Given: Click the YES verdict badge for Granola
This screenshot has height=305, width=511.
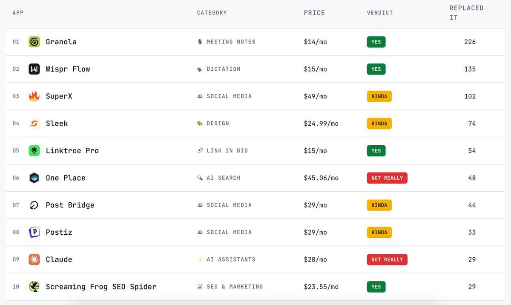Looking at the screenshot, I should click(x=376, y=42).
